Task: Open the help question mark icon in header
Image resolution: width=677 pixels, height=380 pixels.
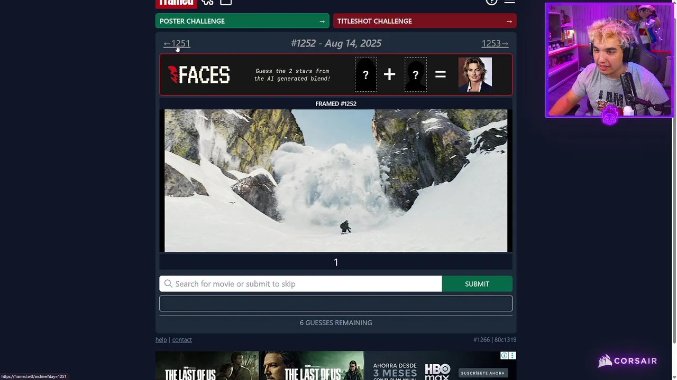Action: 491,2
